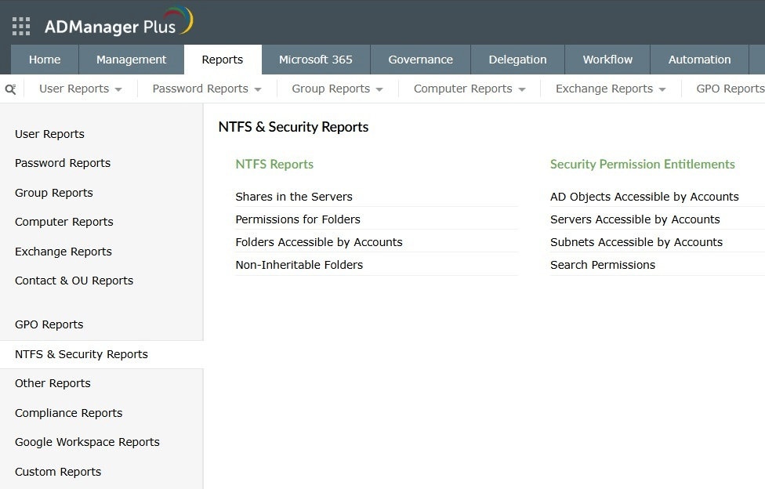The height and width of the screenshot is (489, 765).
Task: Open the Non-Inheritable Folders report
Action: coord(299,265)
